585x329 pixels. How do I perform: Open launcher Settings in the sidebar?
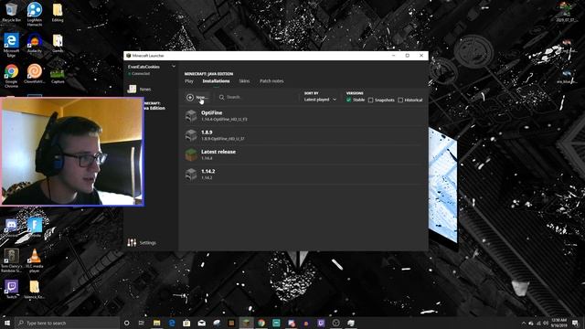142,243
